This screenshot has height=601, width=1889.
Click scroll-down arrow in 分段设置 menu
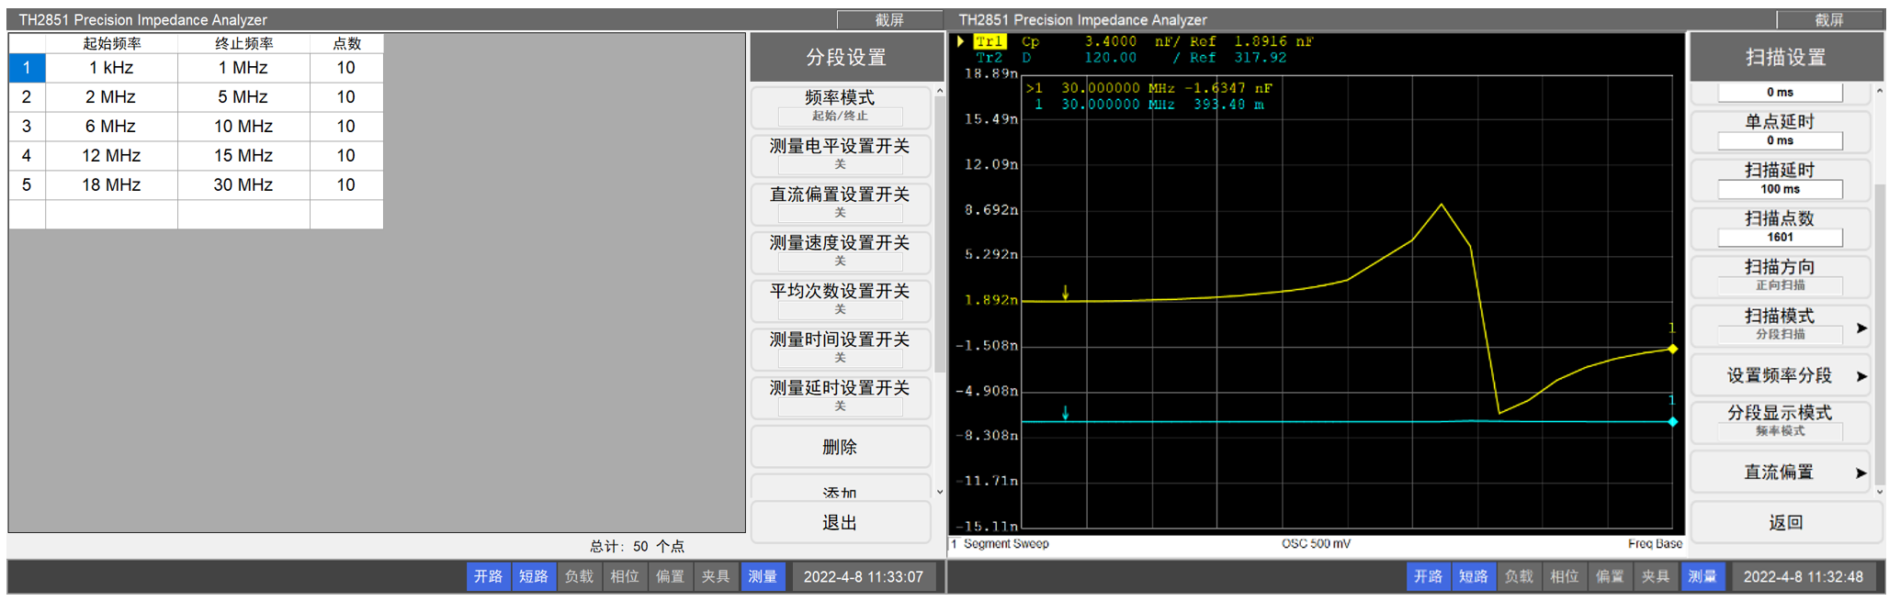[939, 493]
